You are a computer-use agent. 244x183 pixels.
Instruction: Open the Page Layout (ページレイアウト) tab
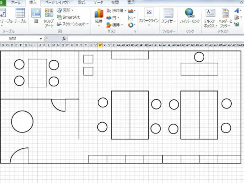click(58, 2)
